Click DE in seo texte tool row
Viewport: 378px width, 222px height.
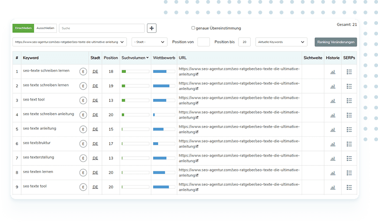(95, 187)
